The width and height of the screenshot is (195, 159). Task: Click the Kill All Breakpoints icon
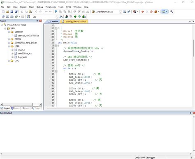pos(156,12)
